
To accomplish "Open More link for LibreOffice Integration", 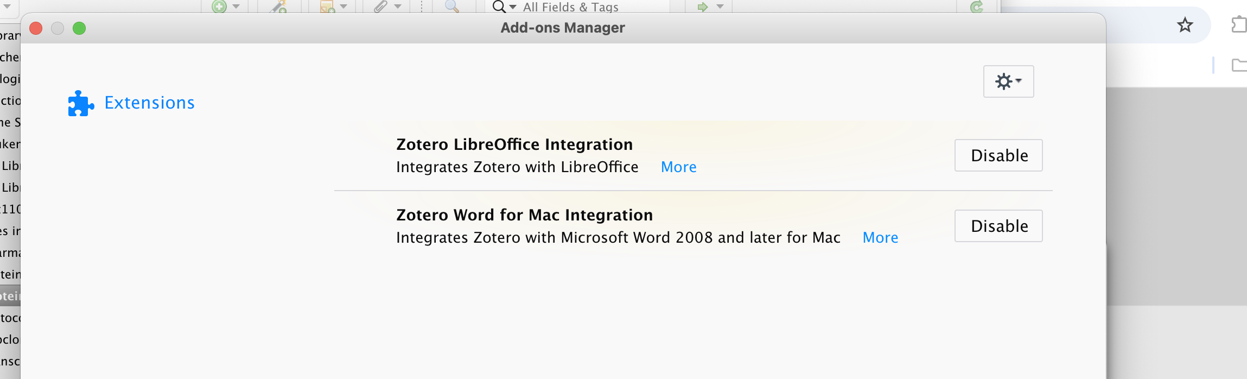I will [678, 167].
